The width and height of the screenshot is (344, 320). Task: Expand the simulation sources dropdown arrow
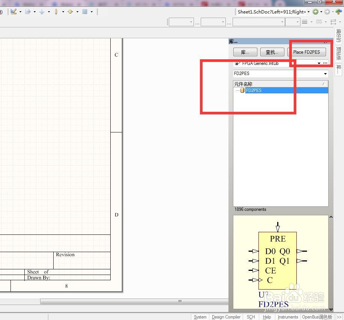point(77,12)
